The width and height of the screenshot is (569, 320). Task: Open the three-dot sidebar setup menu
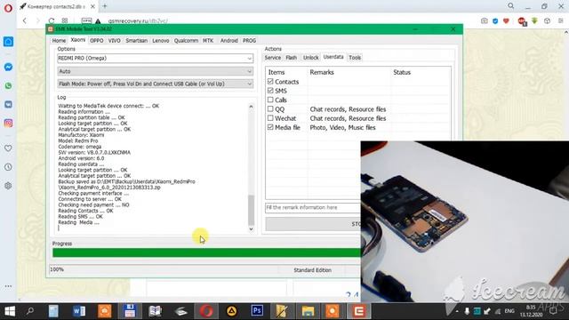8,286
